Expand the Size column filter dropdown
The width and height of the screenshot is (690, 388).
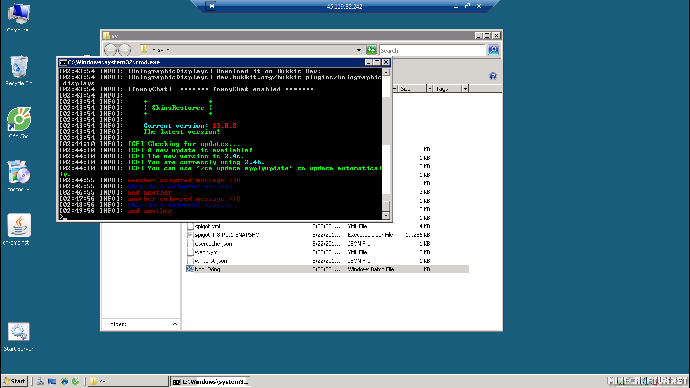430,89
